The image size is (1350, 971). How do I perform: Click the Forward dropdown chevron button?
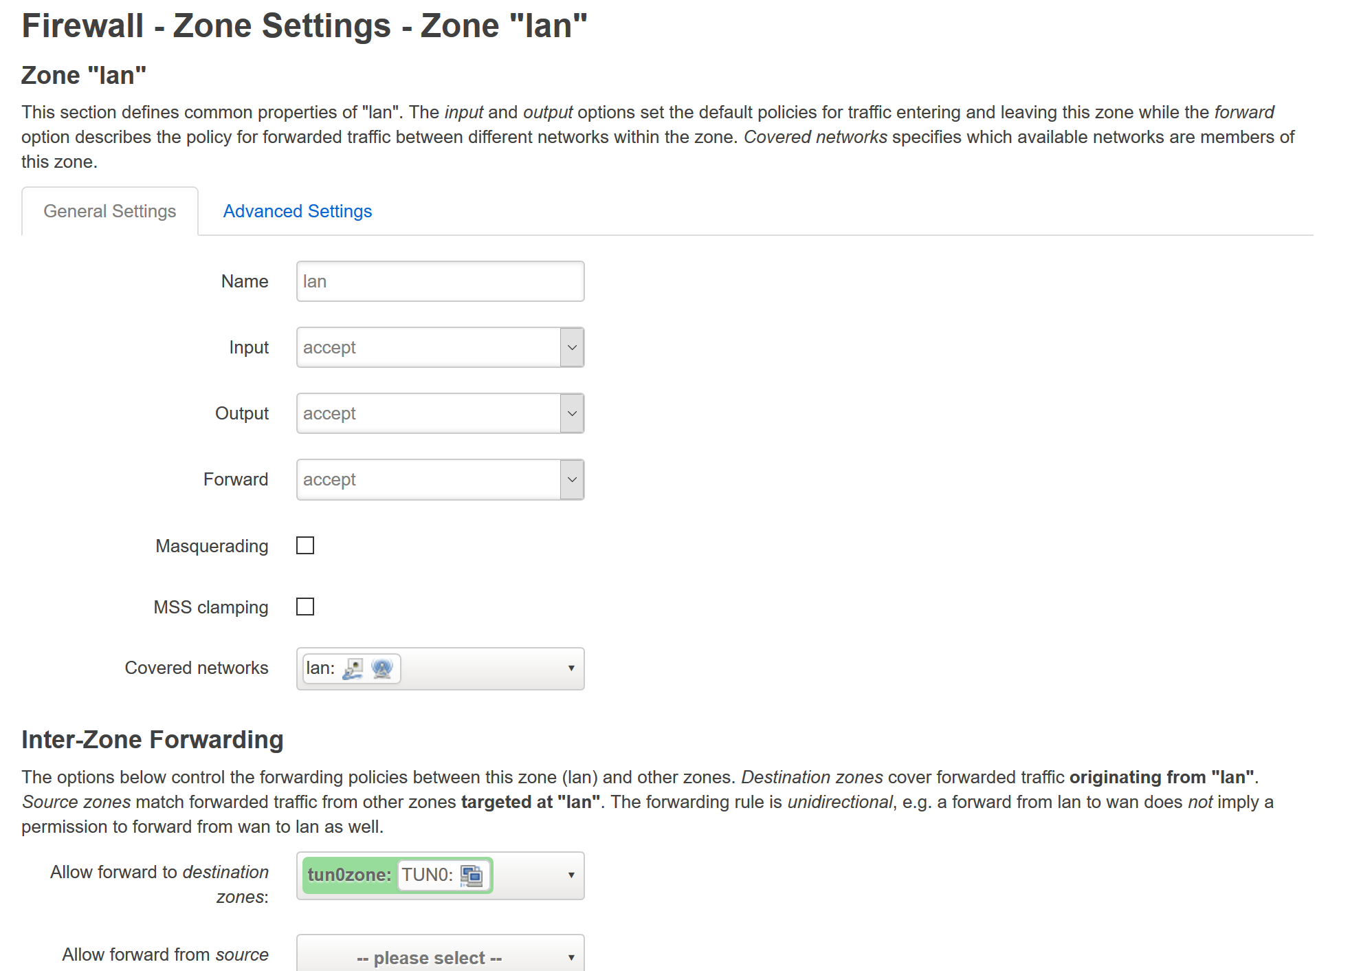point(572,479)
